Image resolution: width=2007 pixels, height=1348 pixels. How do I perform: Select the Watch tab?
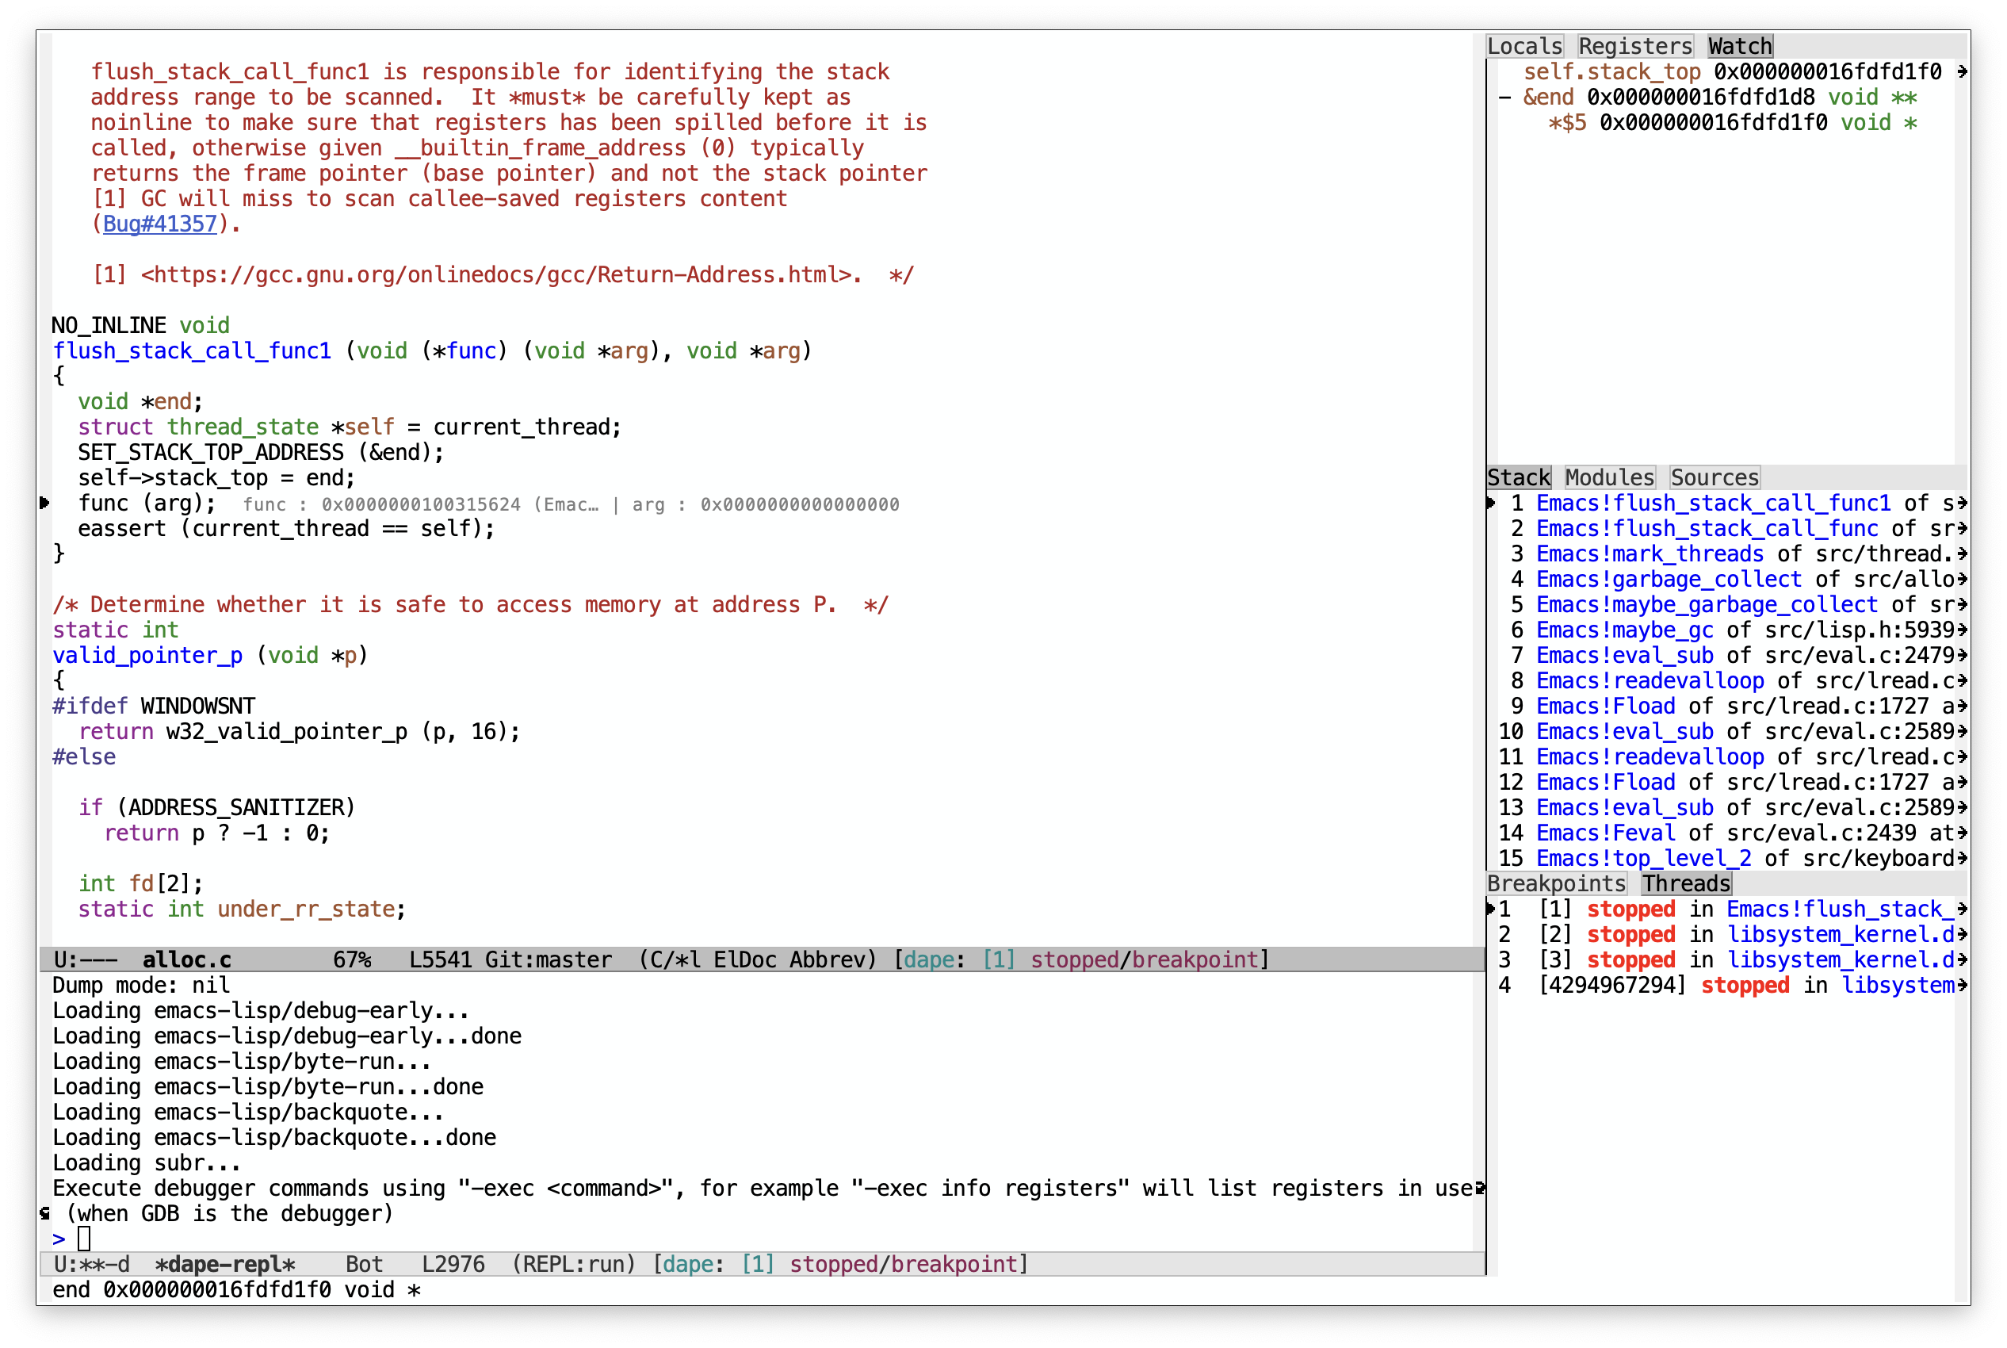1740,45
